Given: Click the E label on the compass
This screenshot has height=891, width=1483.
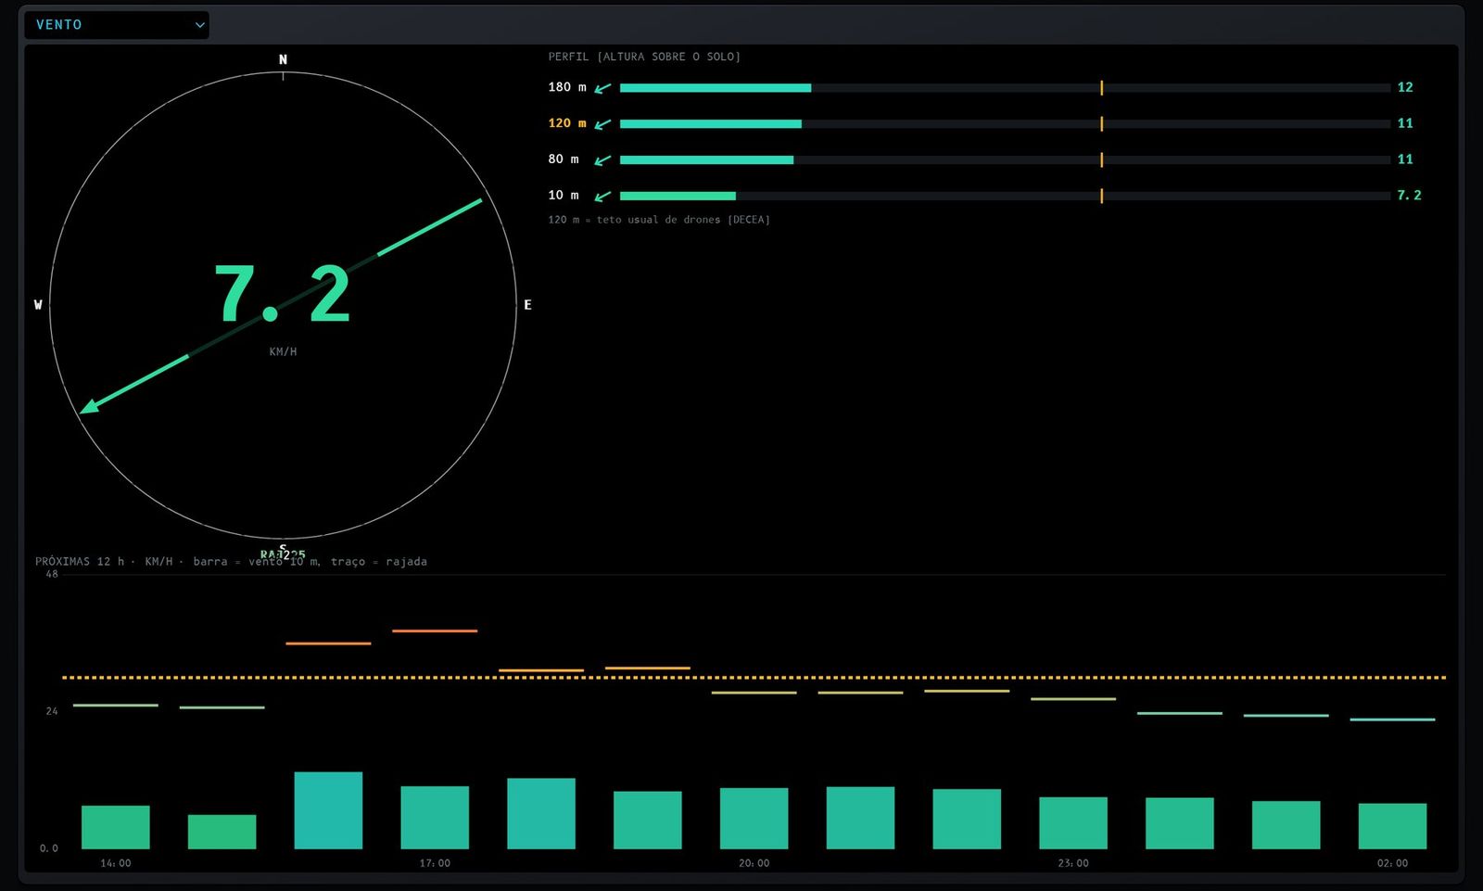Looking at the screenshot, I should (527, 305).
